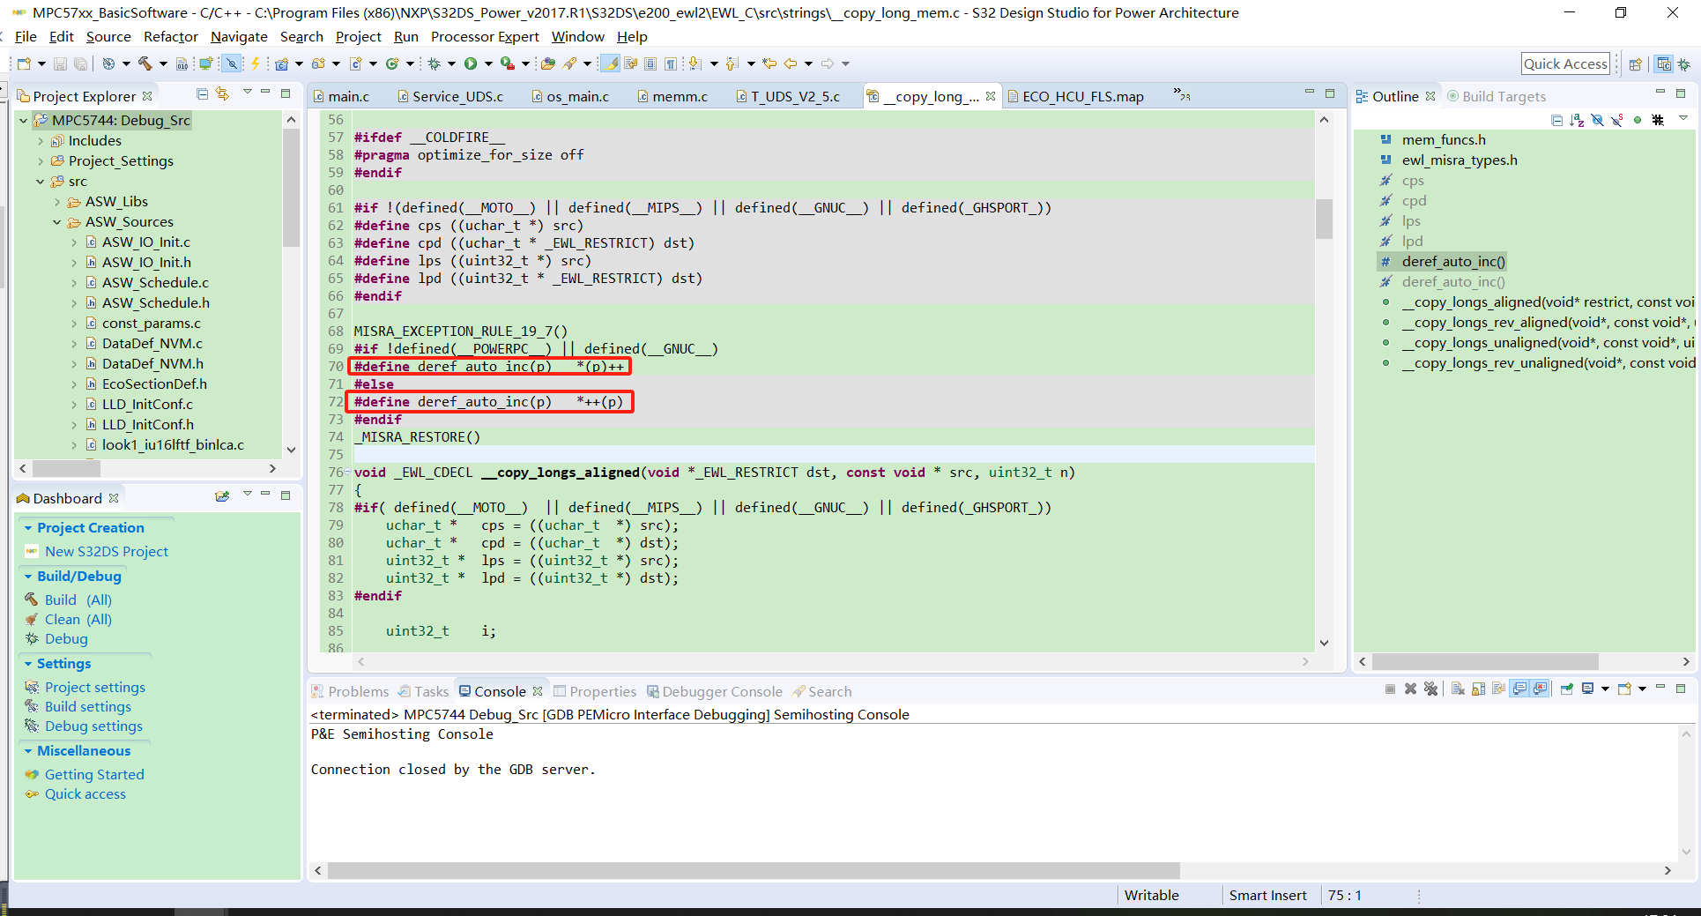Start a Debug session with the bug icon
The height and width of the screenshot is (916, 1701).
point(434,63)
